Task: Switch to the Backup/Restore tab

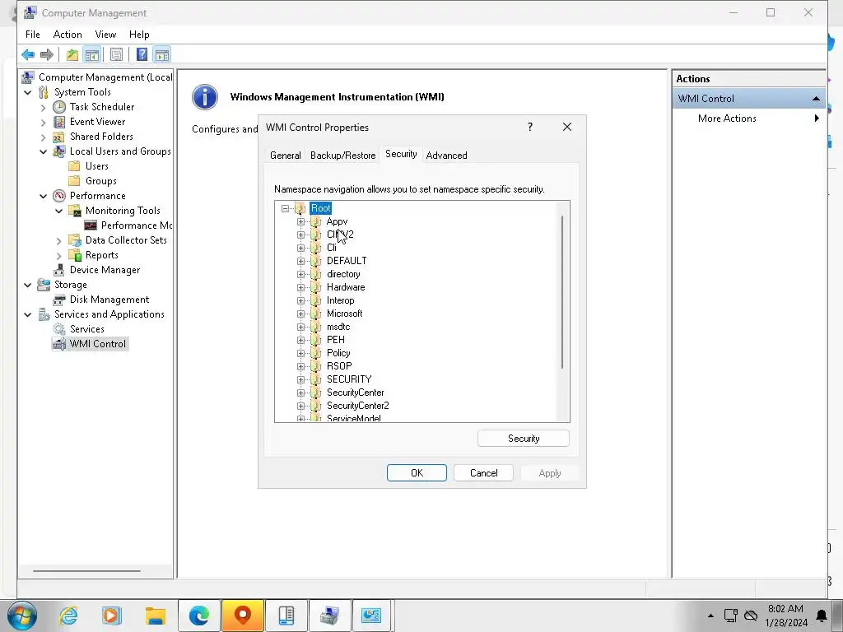Action: click(x=343, y=156)
